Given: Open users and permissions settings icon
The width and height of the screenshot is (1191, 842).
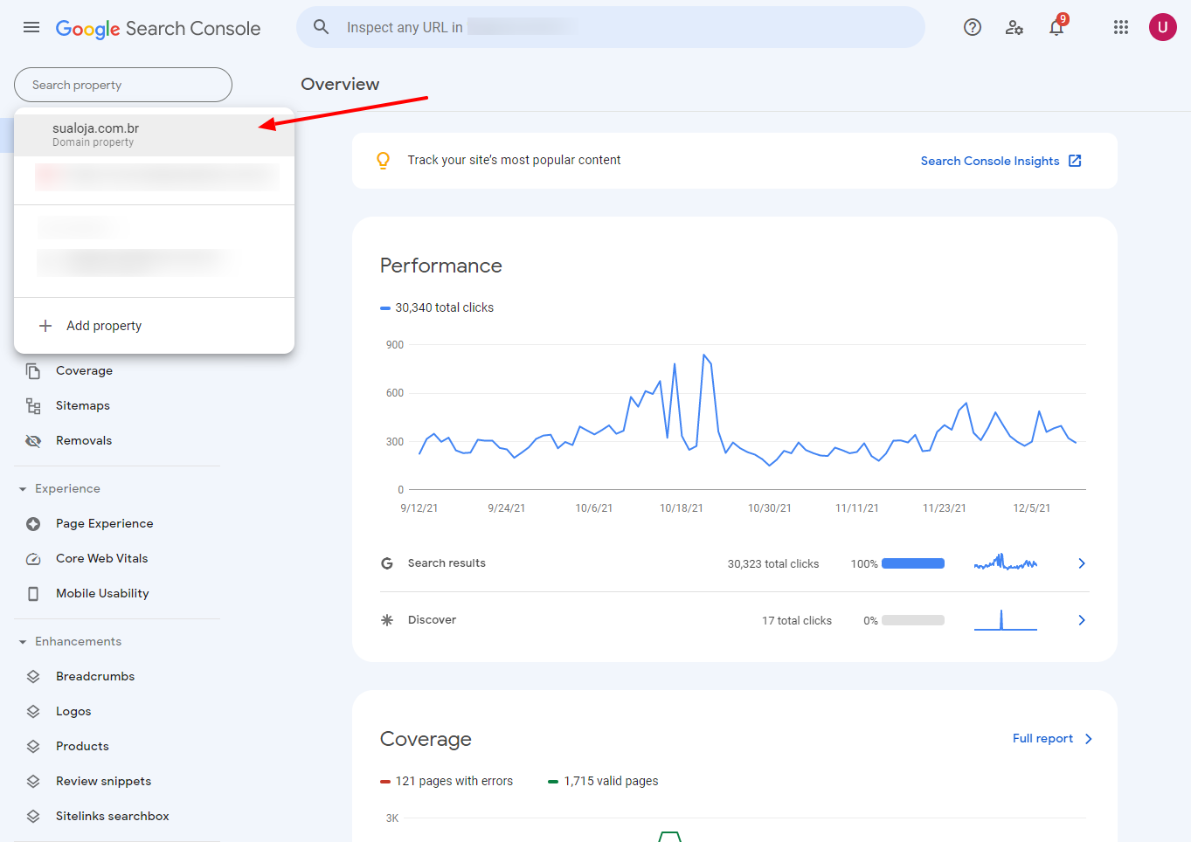Looking at the screenshot, I should [x=1014, y=28].
